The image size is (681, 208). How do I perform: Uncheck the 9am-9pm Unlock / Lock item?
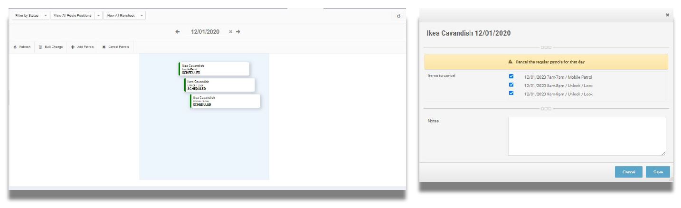point(511,94)
